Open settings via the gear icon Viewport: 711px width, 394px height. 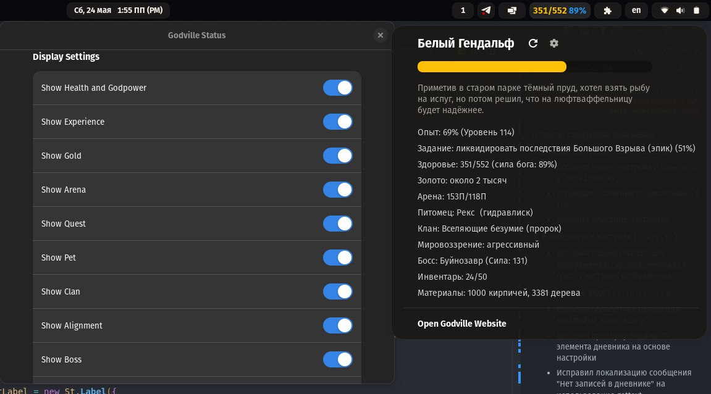tap(554, 43)
